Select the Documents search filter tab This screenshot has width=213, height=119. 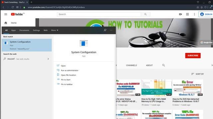pos(24,30)
